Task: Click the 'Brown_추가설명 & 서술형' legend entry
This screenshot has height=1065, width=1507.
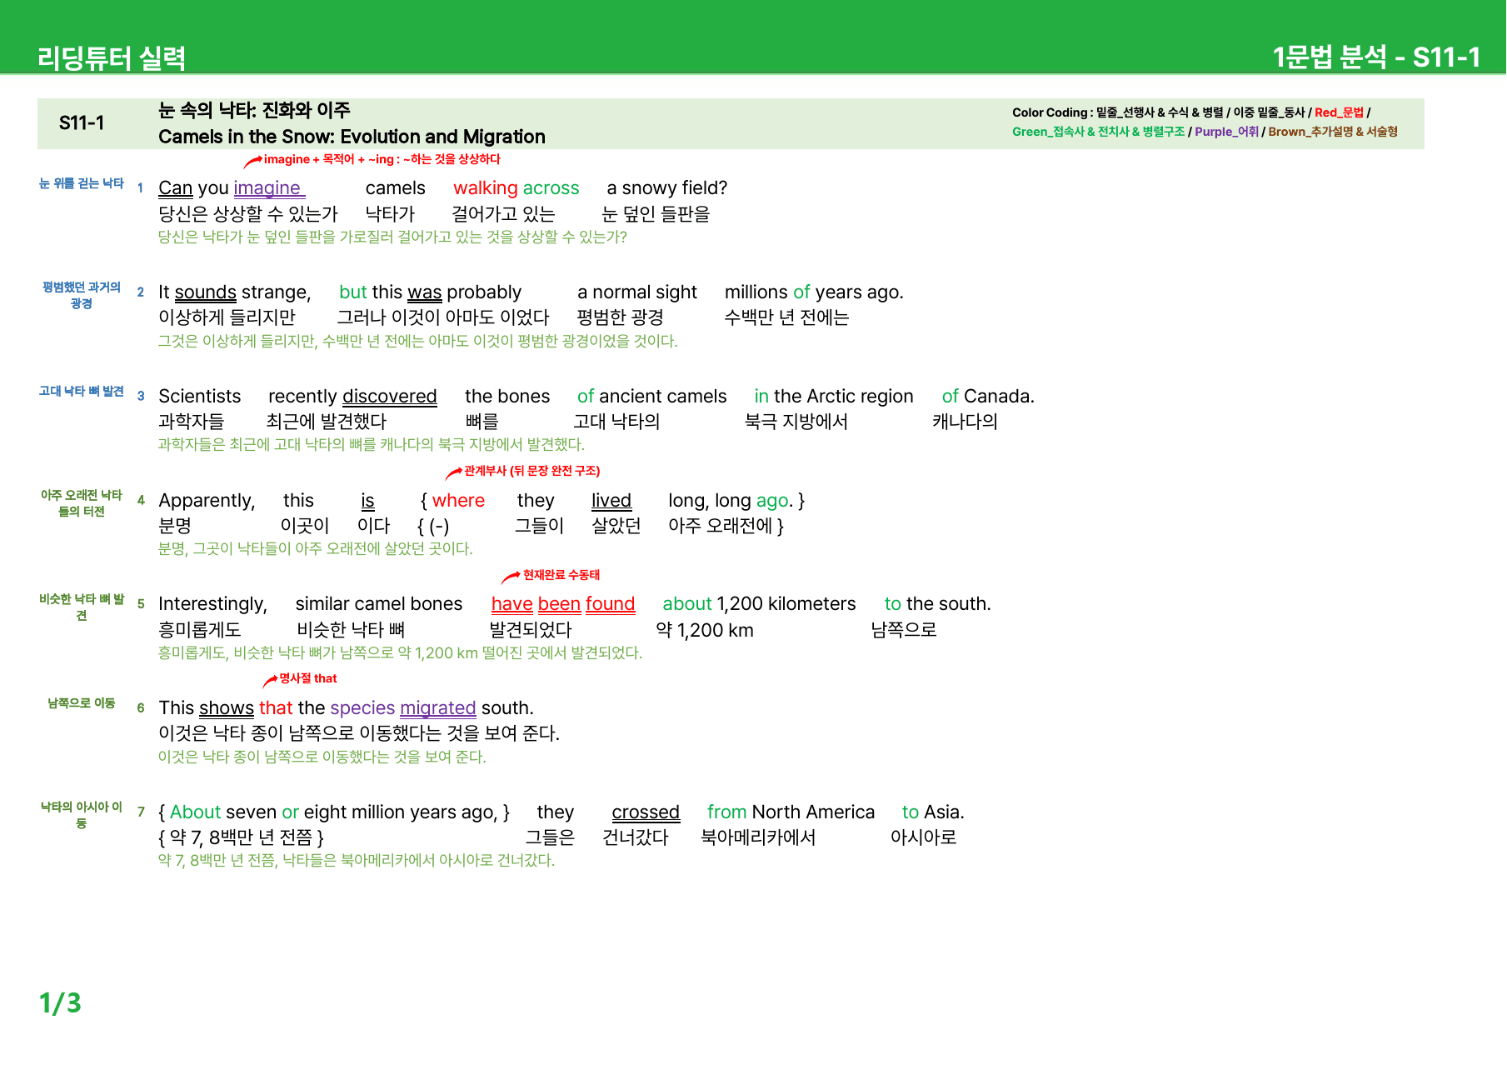Action: coord(1333,132)
